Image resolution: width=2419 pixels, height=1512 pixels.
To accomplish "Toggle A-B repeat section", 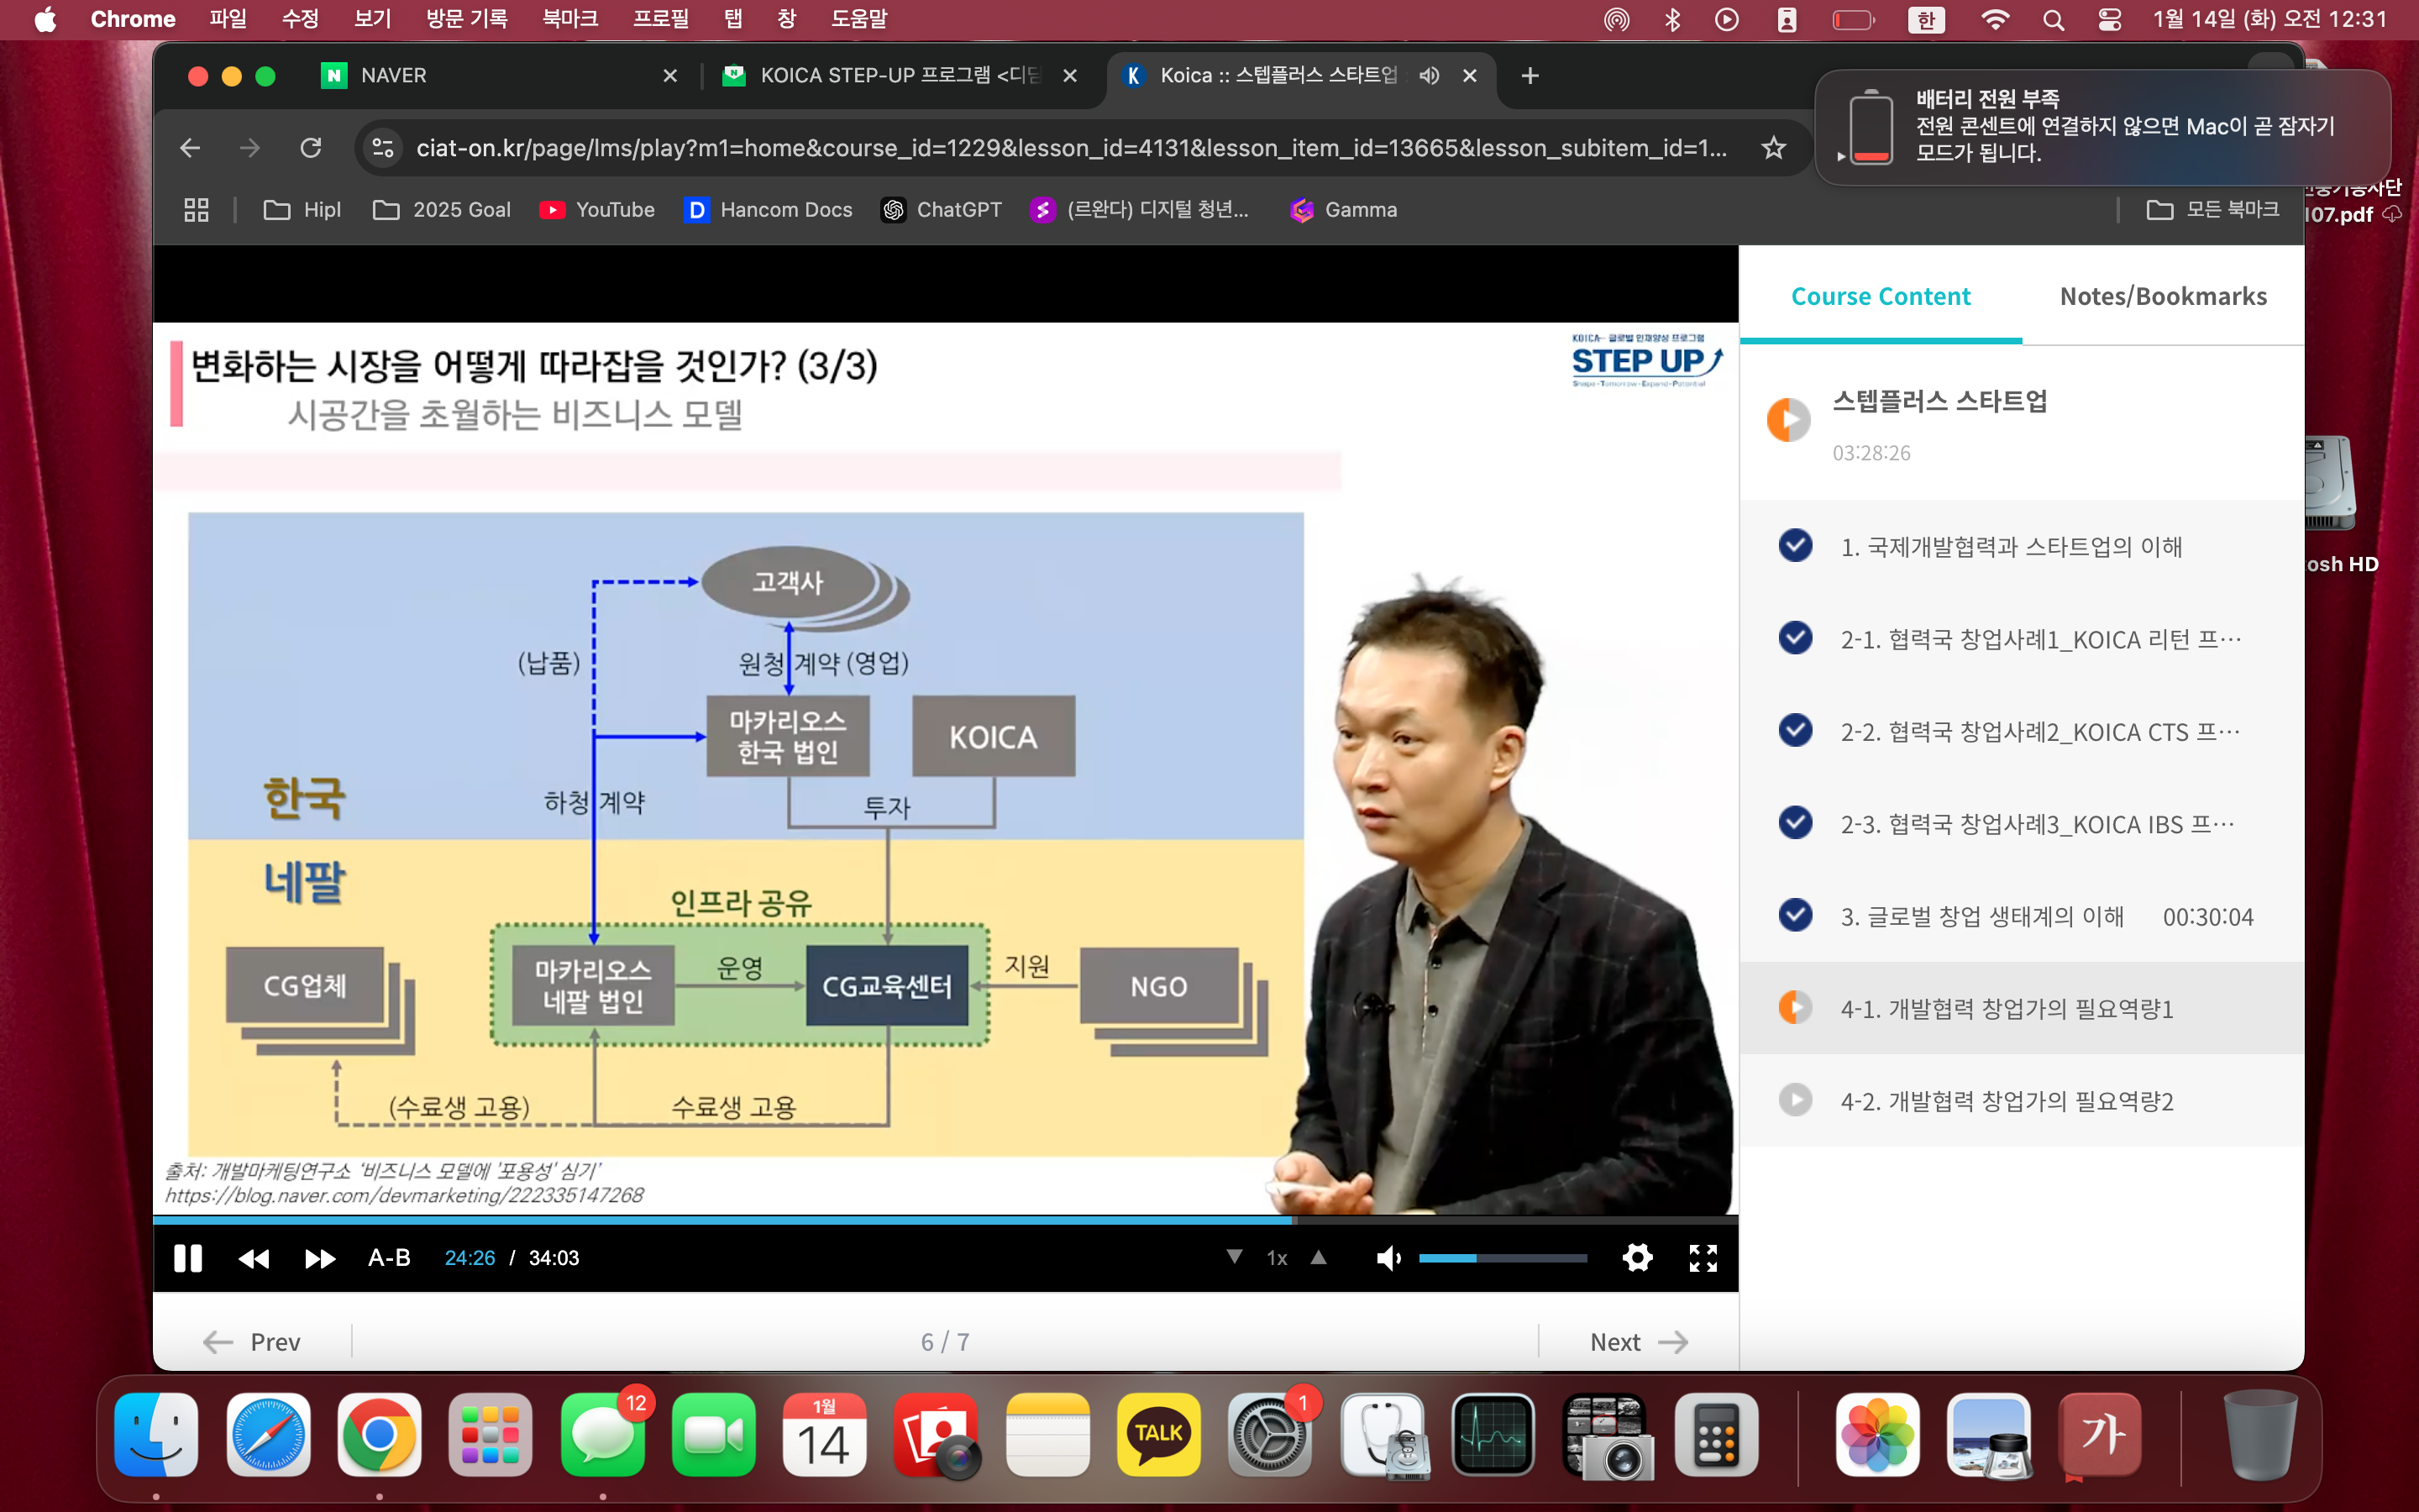I will pos(389,1258).
